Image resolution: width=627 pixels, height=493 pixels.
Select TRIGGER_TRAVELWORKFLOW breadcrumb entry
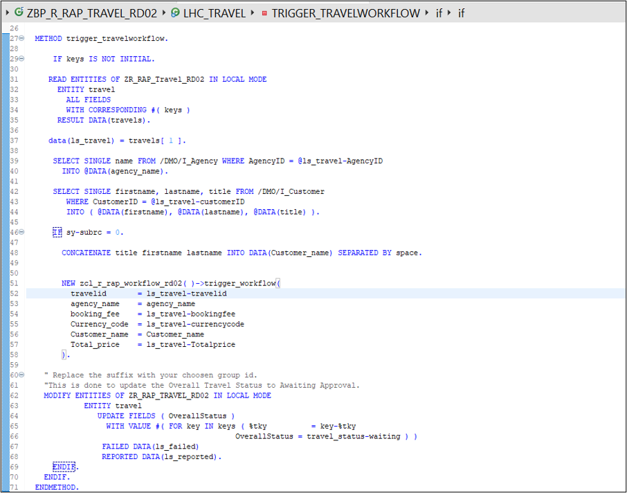(x=346, y=13)
